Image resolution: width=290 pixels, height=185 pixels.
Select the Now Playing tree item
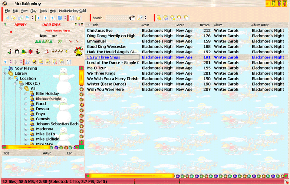click(26, 68)
